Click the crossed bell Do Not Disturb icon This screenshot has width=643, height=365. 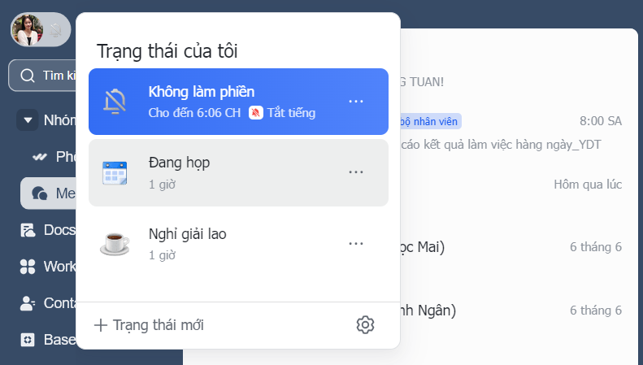115,102
